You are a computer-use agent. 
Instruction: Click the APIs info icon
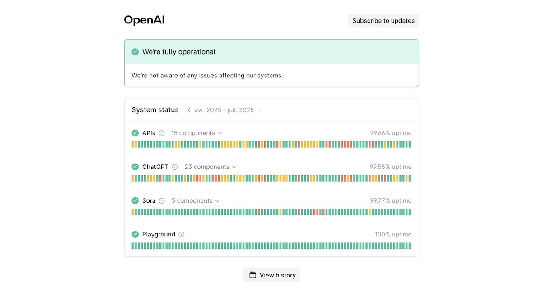tap(162, 133)
